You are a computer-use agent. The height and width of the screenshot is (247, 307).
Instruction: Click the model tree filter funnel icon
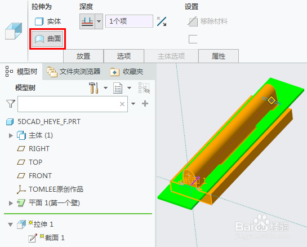point(11,104)
